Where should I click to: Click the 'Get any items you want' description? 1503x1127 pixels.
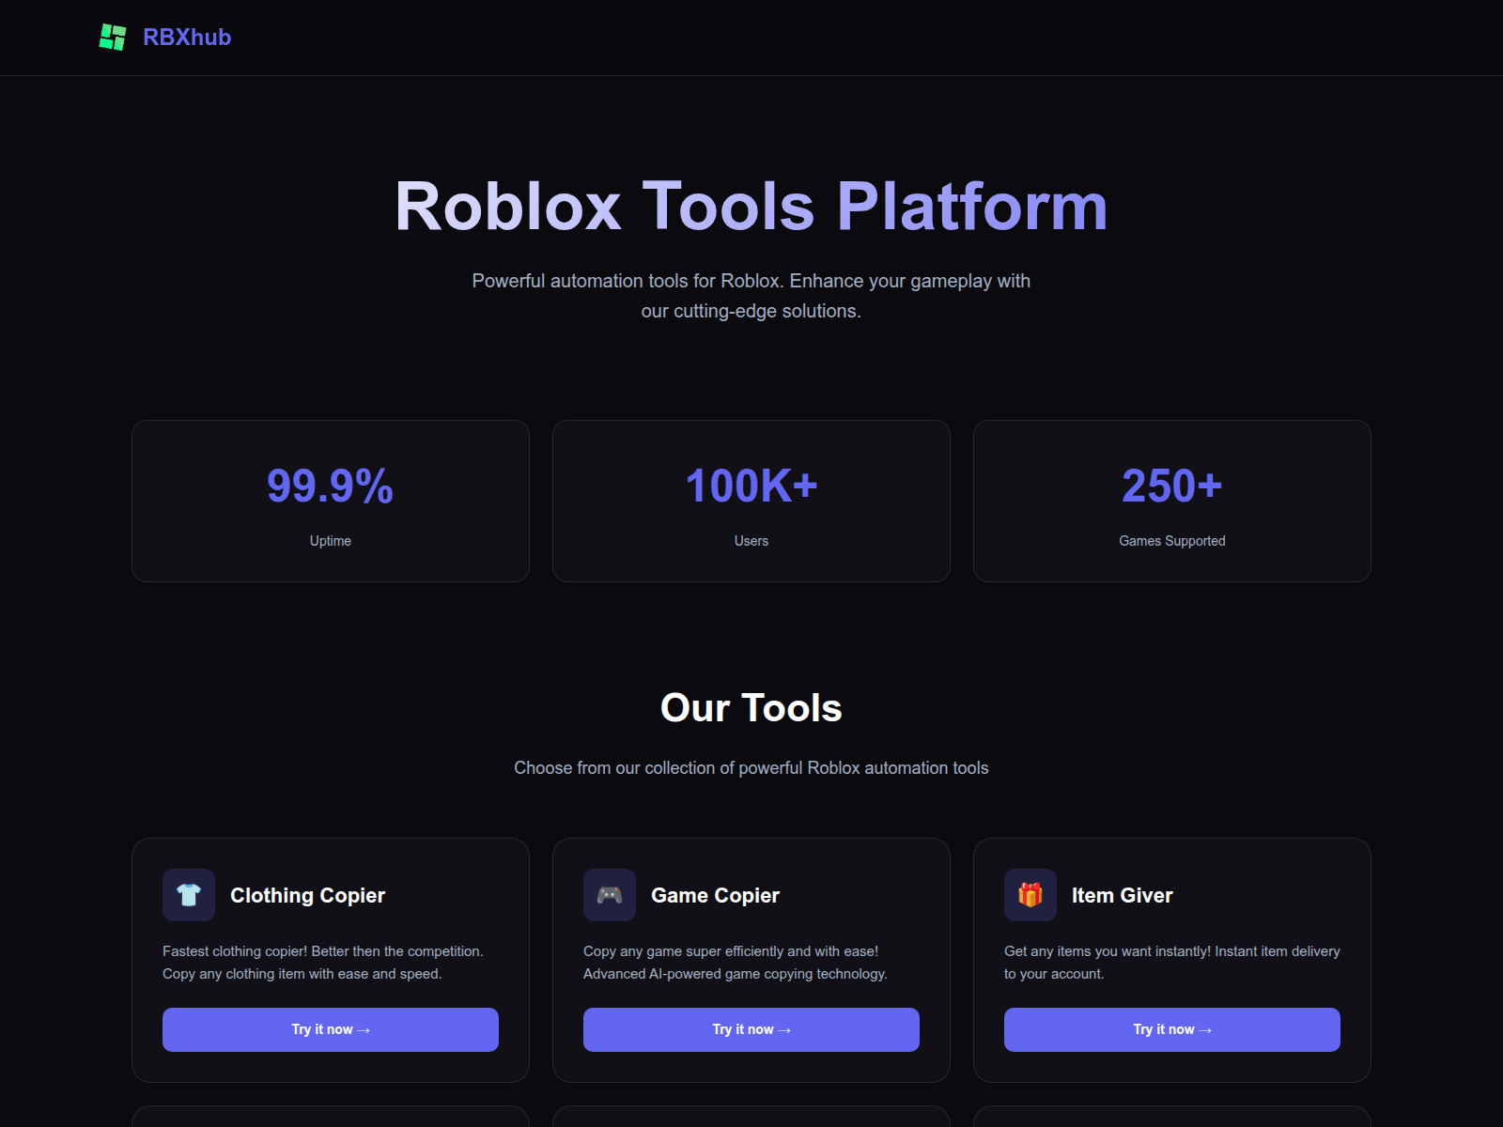(x=1172, y=963)
